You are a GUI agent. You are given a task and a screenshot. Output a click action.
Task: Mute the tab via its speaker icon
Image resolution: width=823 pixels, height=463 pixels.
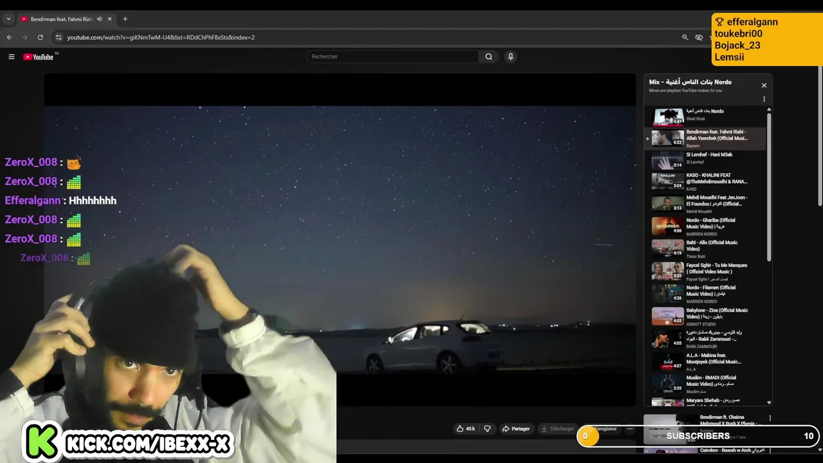[99, 19]
